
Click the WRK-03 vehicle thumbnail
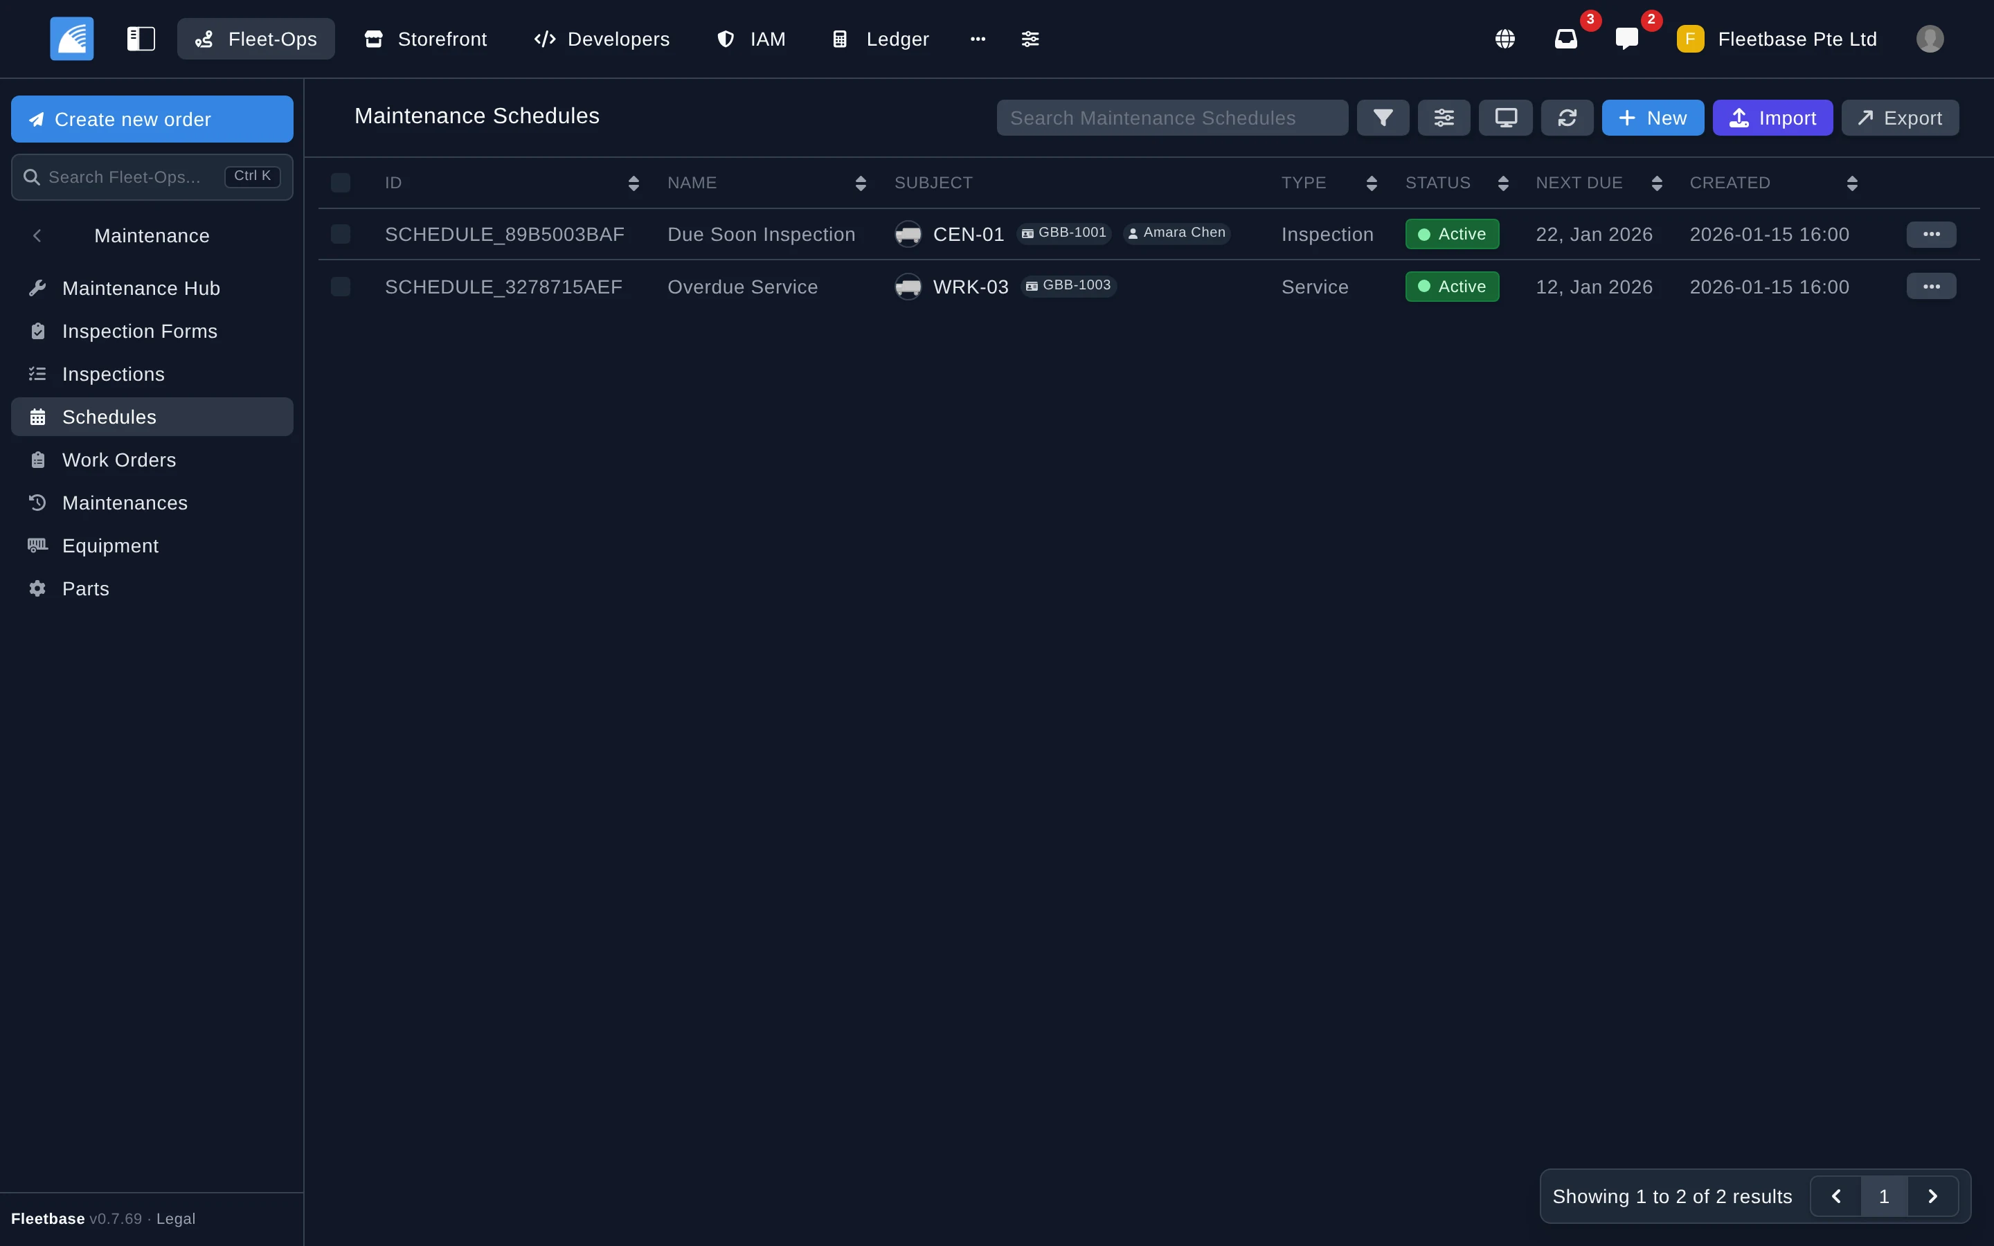[908, 287]
